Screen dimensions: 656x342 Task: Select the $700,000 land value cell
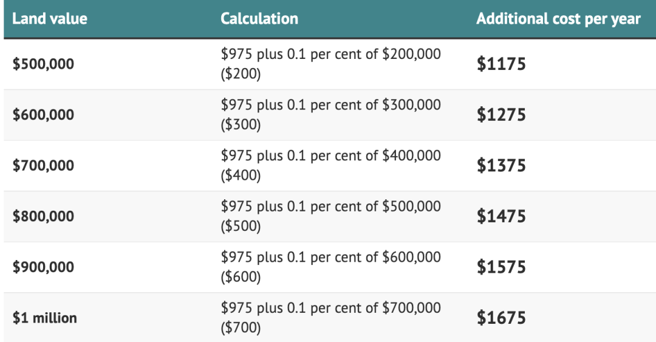click(43, 165)
